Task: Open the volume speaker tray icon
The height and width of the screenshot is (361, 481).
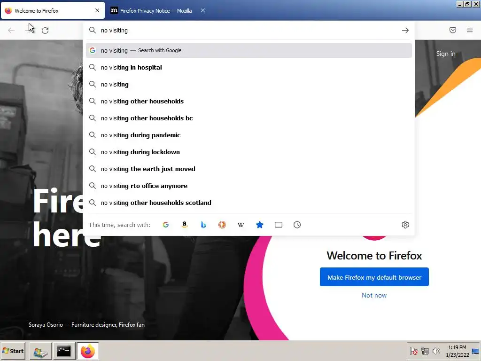Action: pos(436,351)
